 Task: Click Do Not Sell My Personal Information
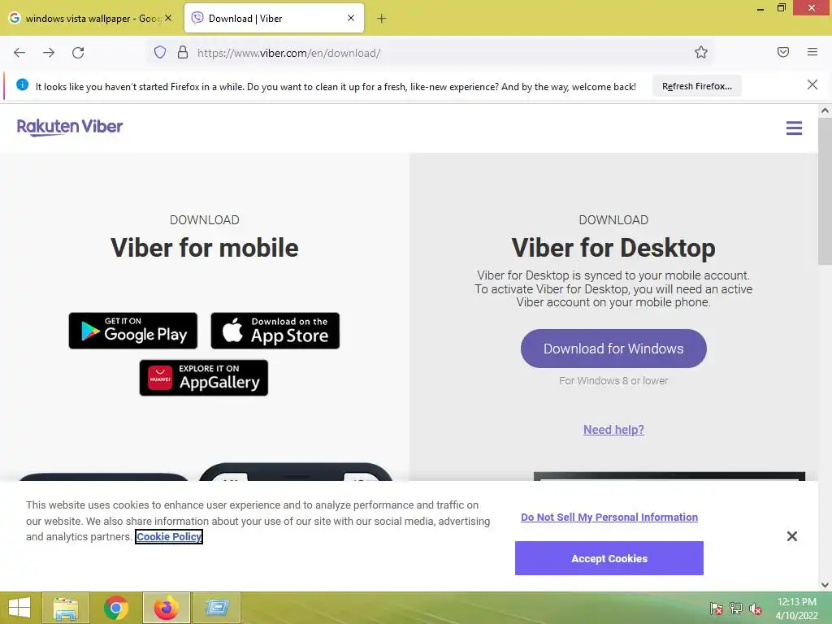pyautogui.click(x=609, y=518)
